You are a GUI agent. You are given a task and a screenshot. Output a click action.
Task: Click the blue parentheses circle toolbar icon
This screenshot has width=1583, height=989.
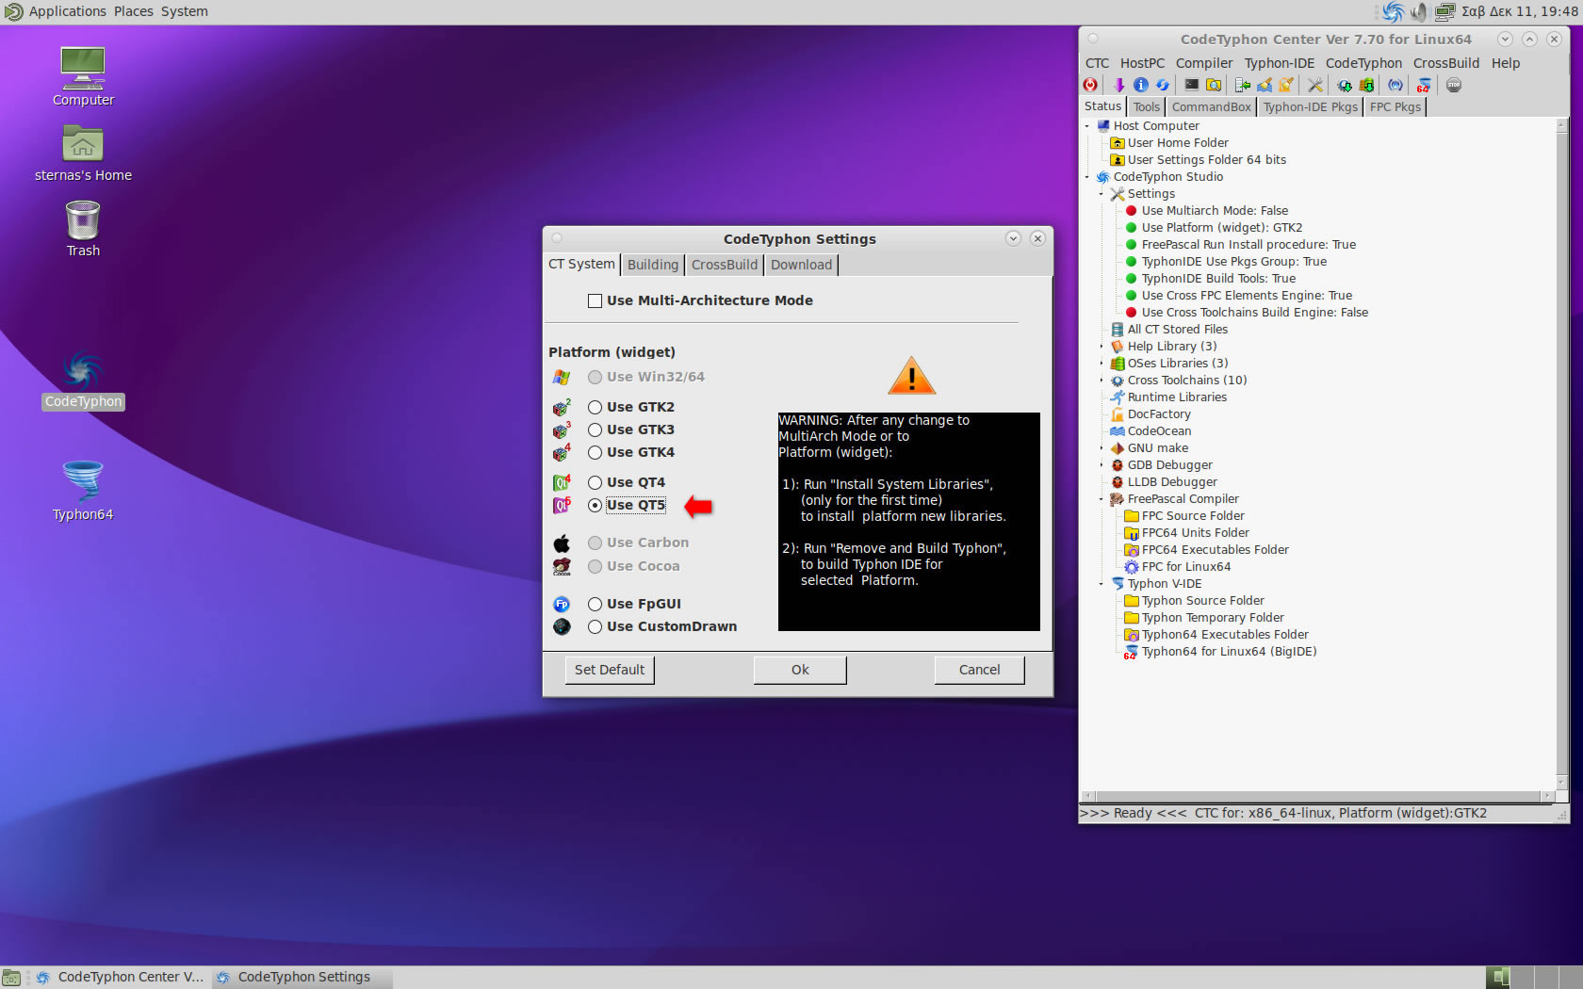pyautogui.click(x=1395, y=85)
